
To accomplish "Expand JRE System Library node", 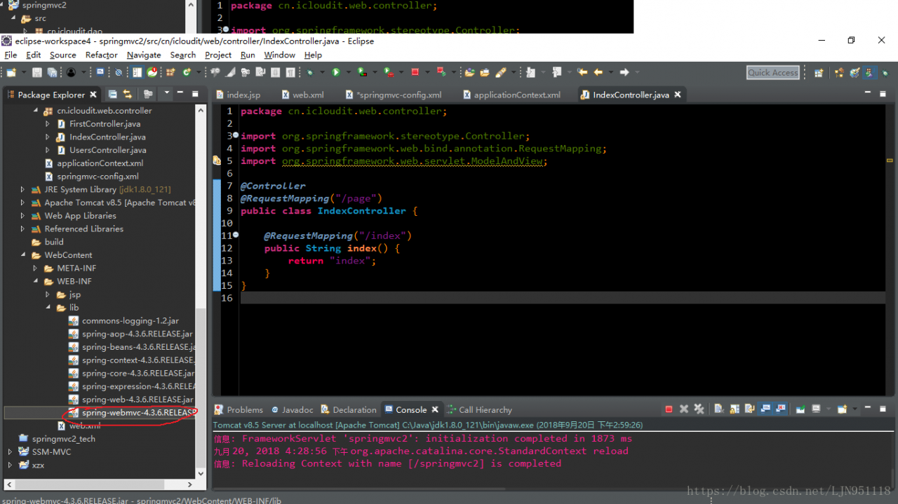I will coord(22,189).
